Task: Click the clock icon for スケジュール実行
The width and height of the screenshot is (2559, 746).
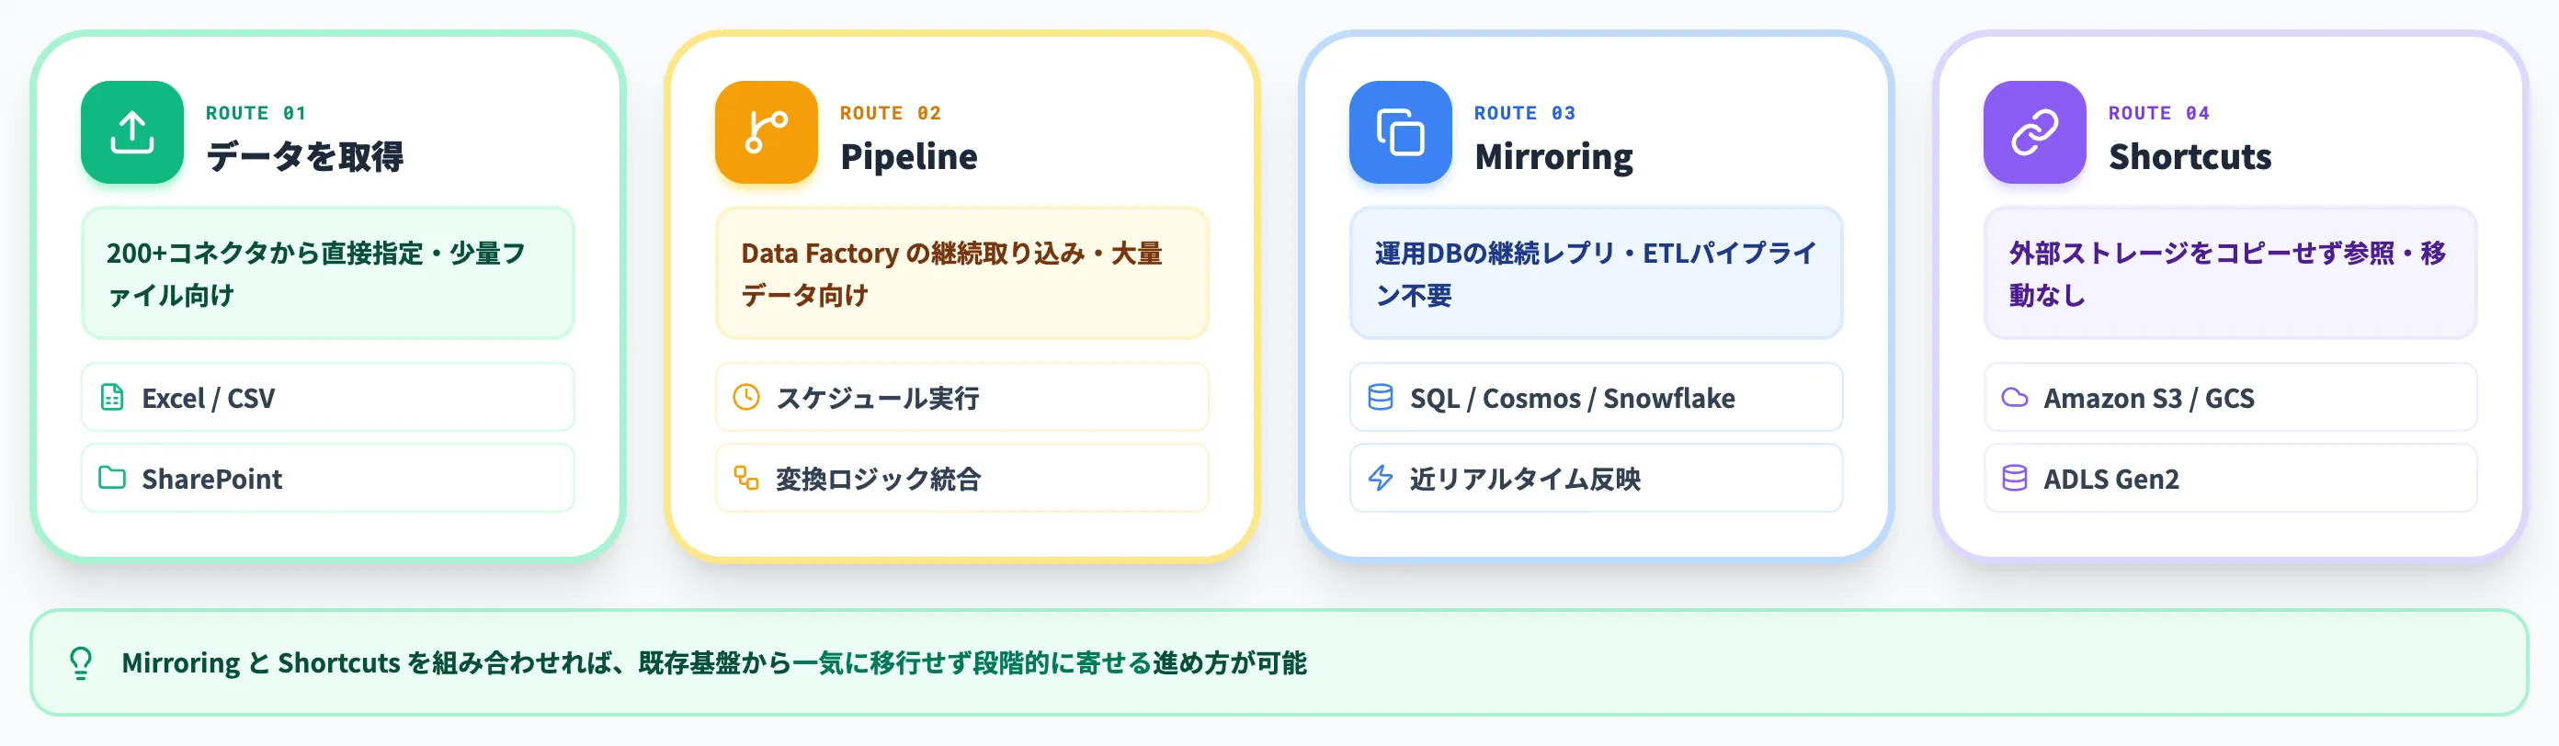Action: click(x=746, y=397)
